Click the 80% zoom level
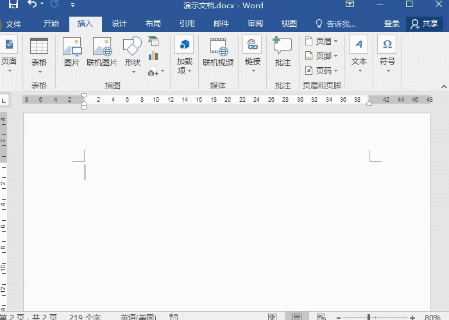The image size is (449, 320). click(432, 317)
